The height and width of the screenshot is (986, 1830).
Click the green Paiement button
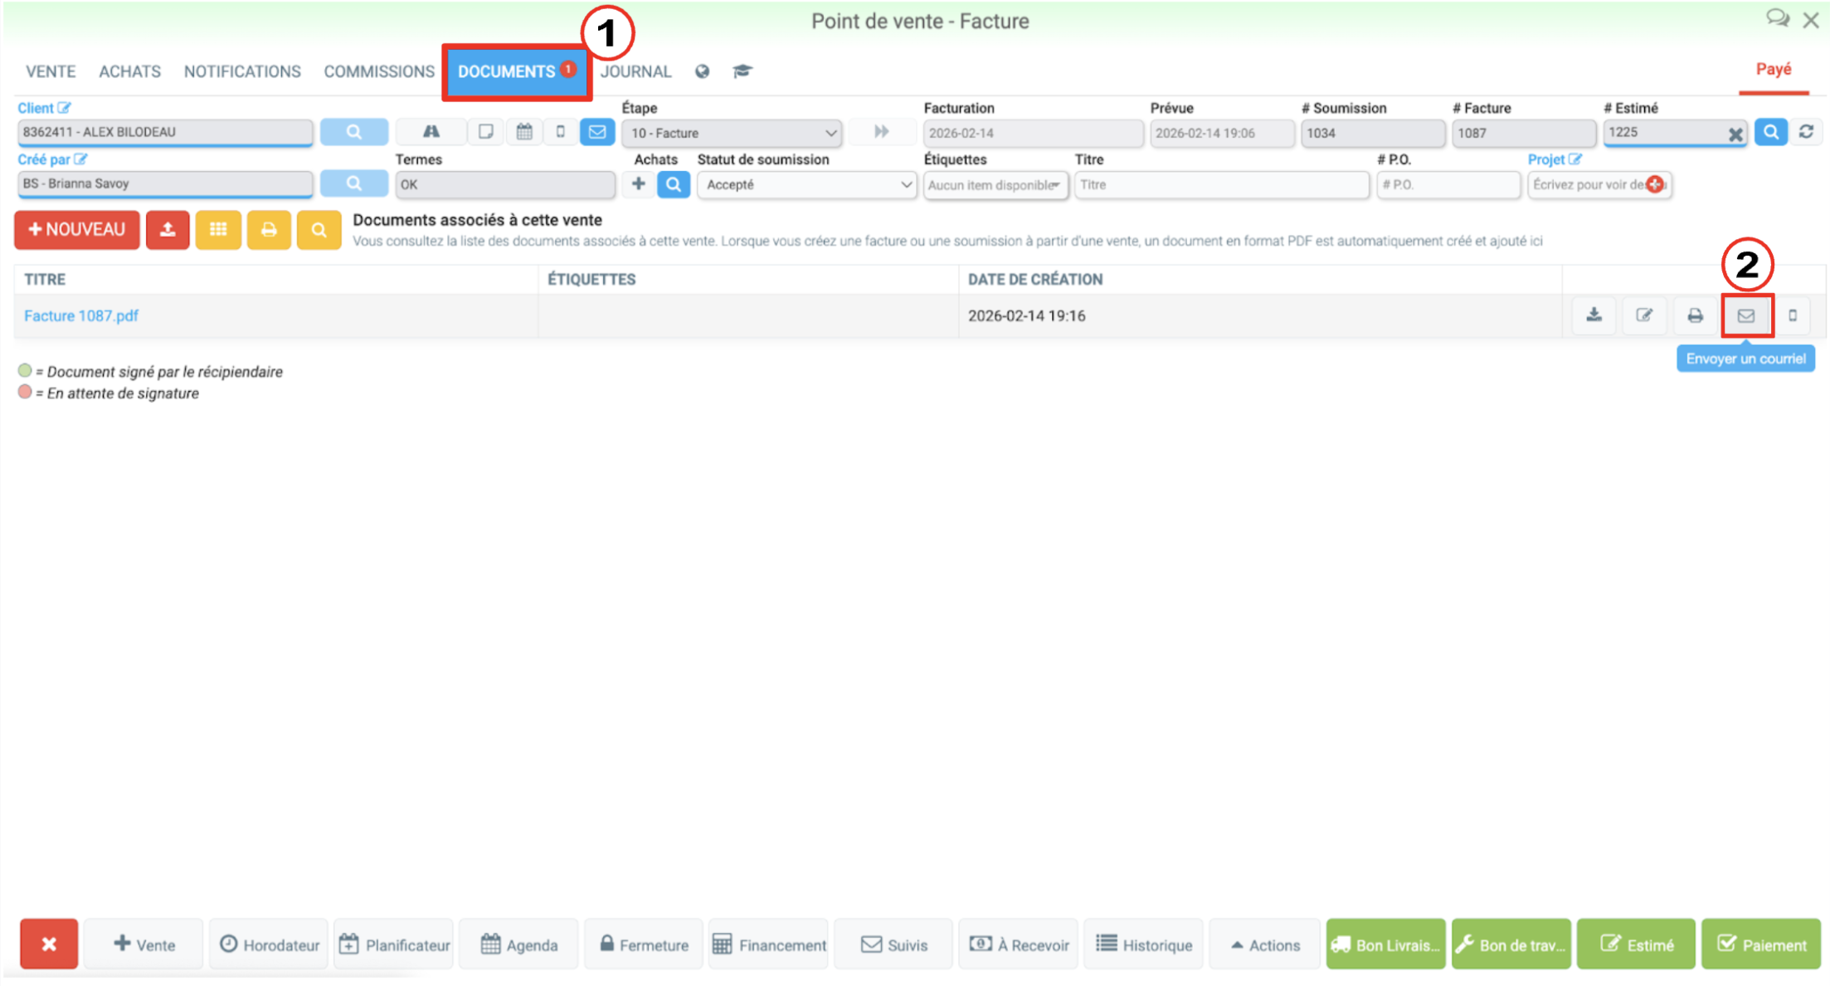tap(1760, 945)
